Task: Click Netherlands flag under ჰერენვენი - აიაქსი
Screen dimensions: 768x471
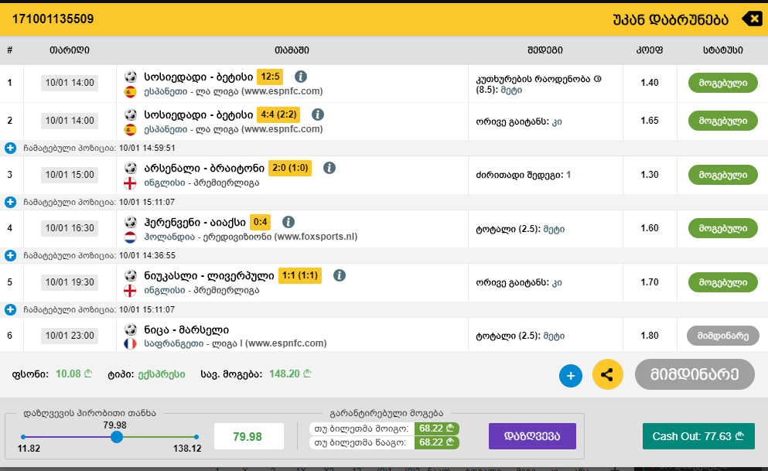Action: (x=130, y=237)
